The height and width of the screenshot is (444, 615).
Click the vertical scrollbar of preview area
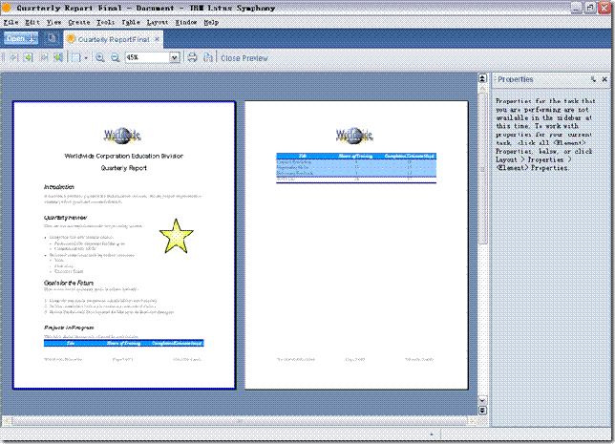pos(481,239)
